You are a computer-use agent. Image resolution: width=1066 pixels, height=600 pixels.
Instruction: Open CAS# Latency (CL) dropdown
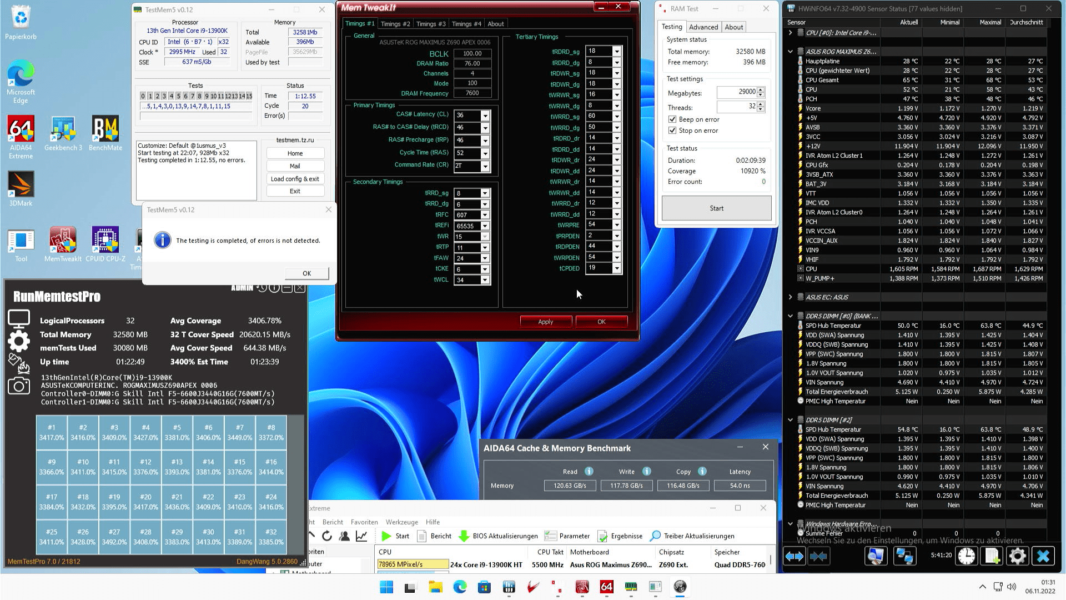click(485, 116)
